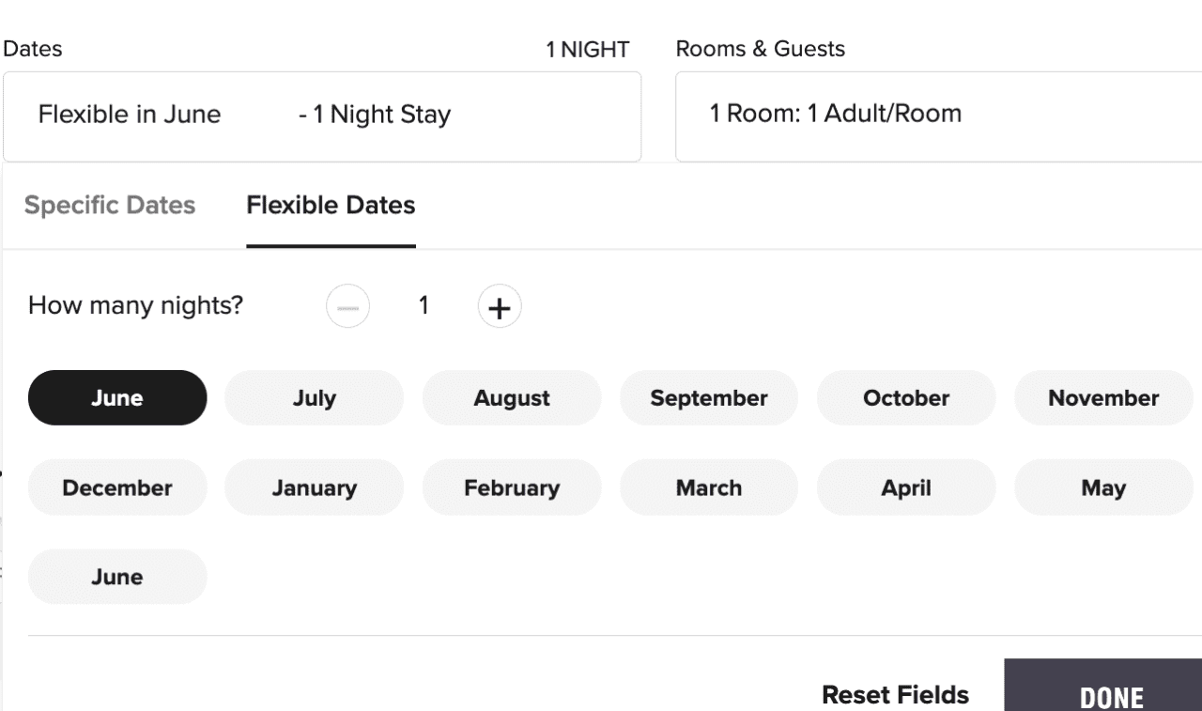The width and height of the screenshot is (1202, 711).
Task: Click the minus icon to decrease nights
Action: pyautogui.click(x=347, y=306)
